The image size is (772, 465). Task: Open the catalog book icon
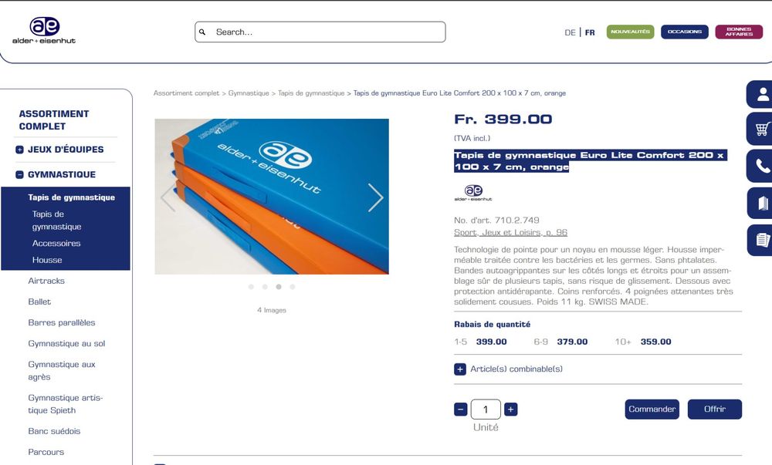coord(761,203)
